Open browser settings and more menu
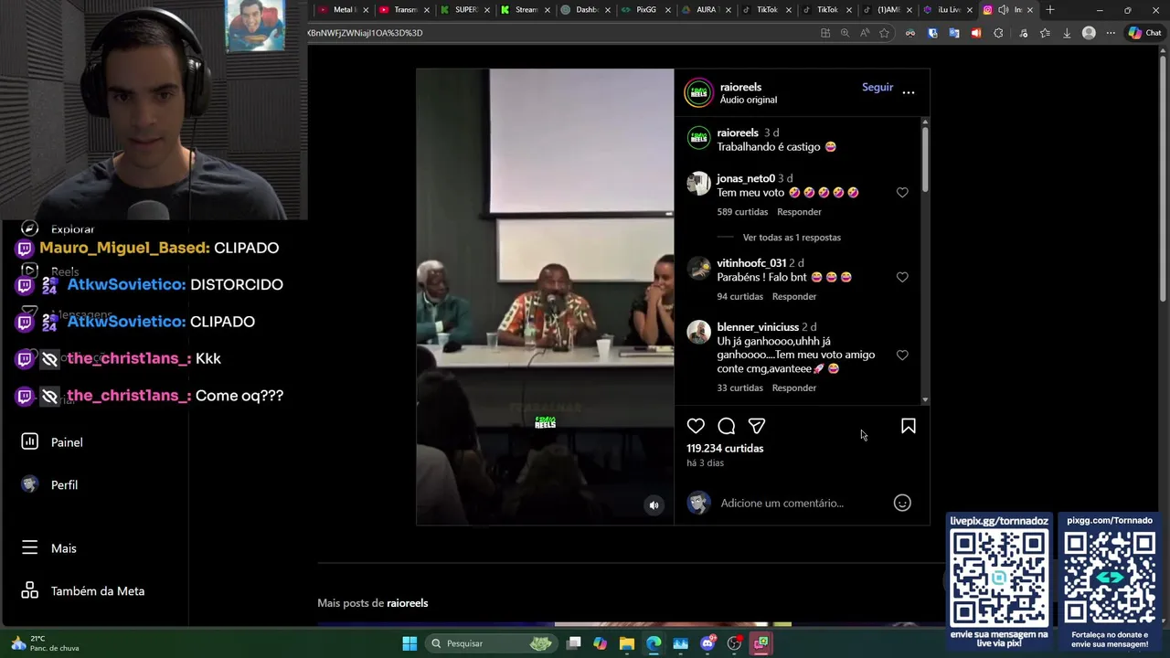This screenshot has height=658, width=1170. pos(1111,33)
